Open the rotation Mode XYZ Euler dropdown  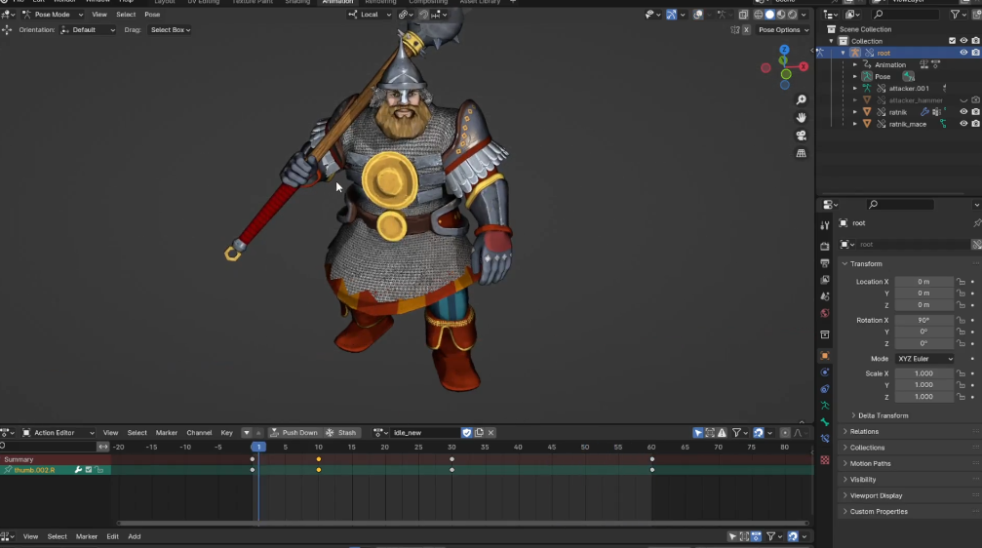point(924,359)
